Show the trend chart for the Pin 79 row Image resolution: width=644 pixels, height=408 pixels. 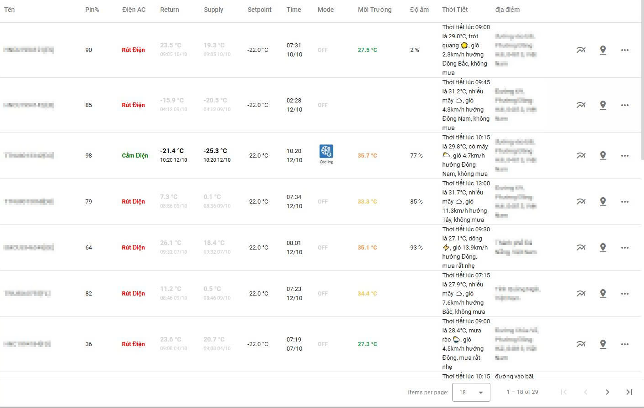[x=581, y=202]
